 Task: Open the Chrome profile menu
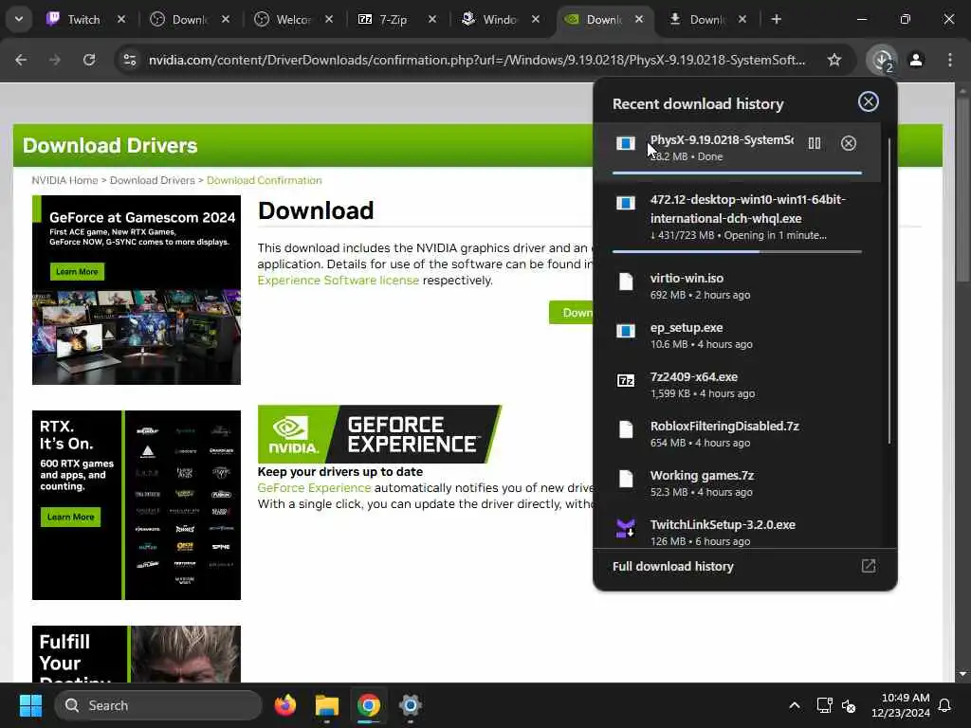[x=916, y=60]
